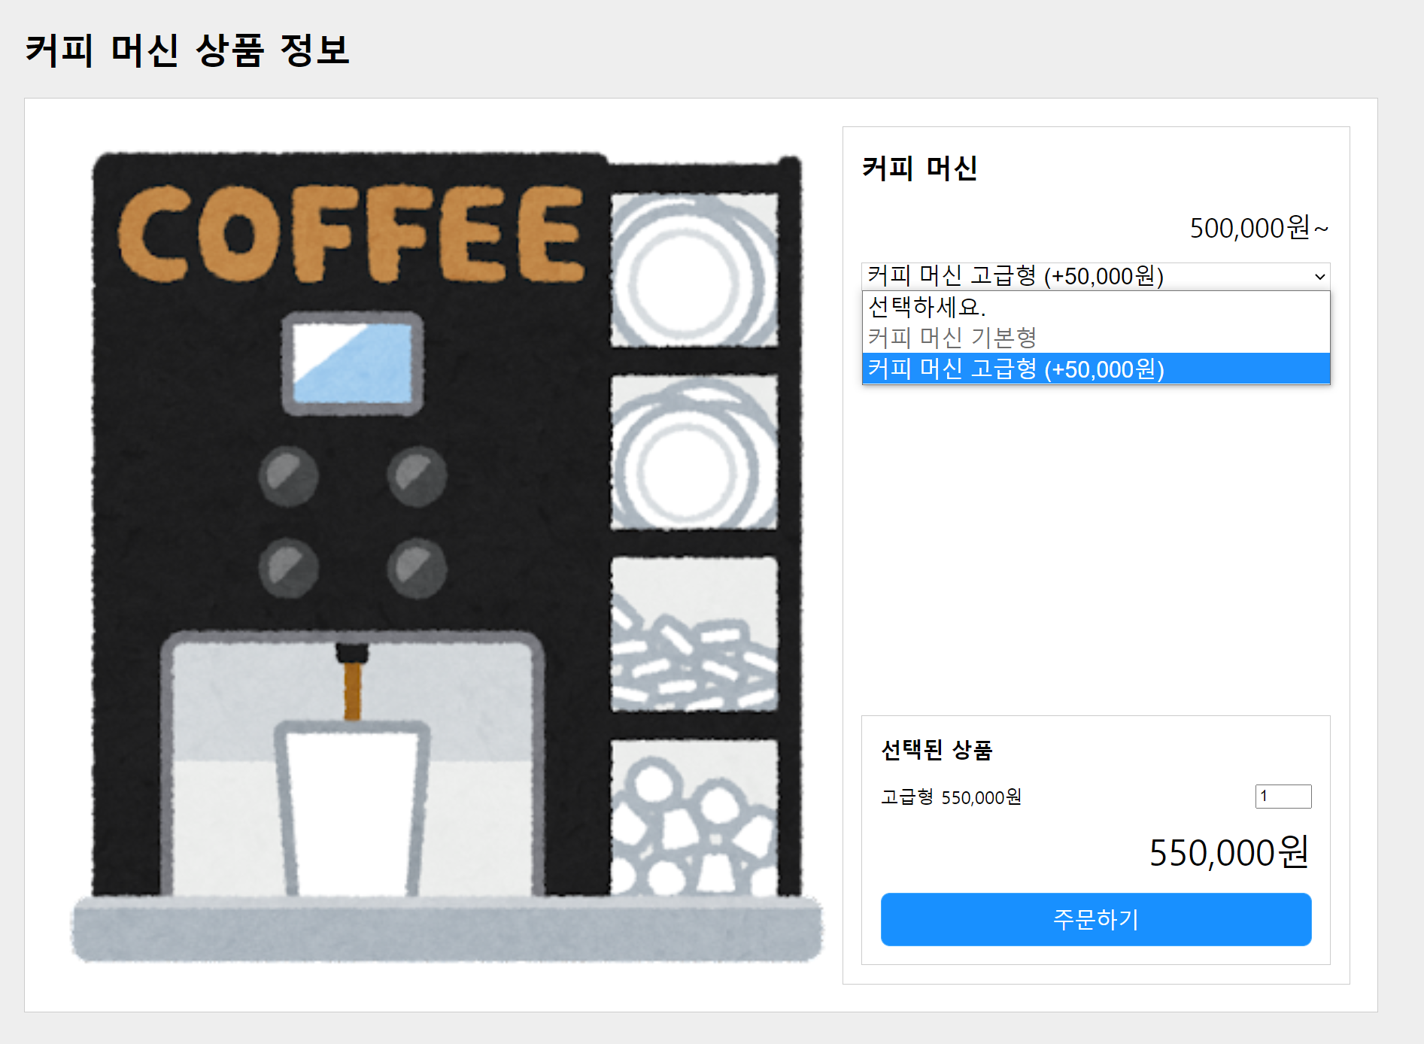This screenshot has width=1424, height=1044.
Task: Click the topmost cup lid compartment
Action: pos(694,271)
